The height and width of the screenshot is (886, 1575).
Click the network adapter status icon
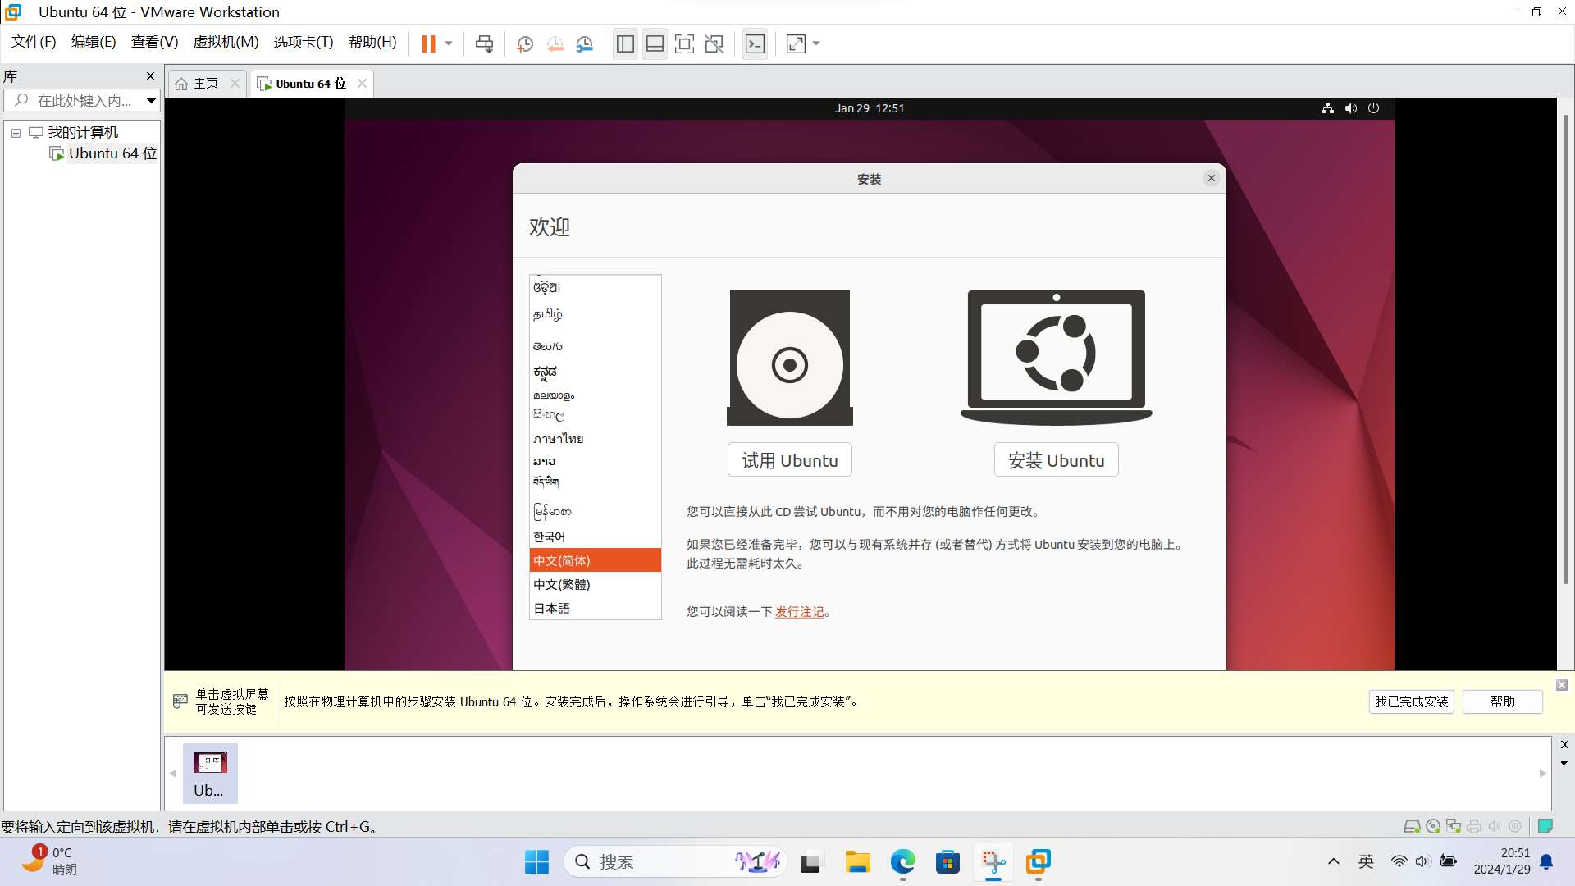[x=1454, y=826]
